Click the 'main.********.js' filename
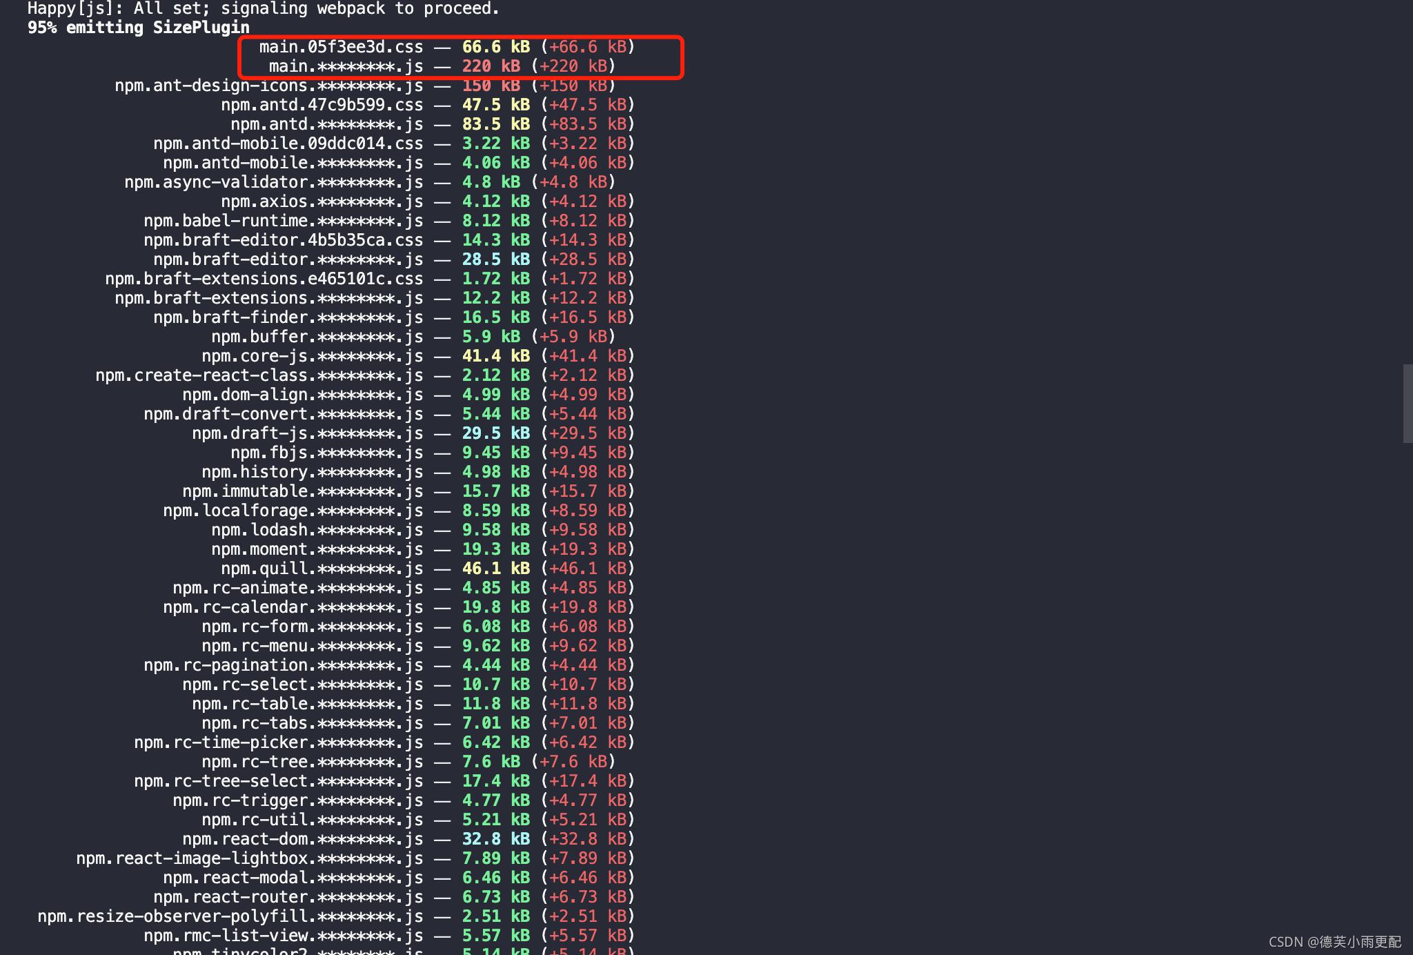This screenshot has width=1413, height=955. 346,66
